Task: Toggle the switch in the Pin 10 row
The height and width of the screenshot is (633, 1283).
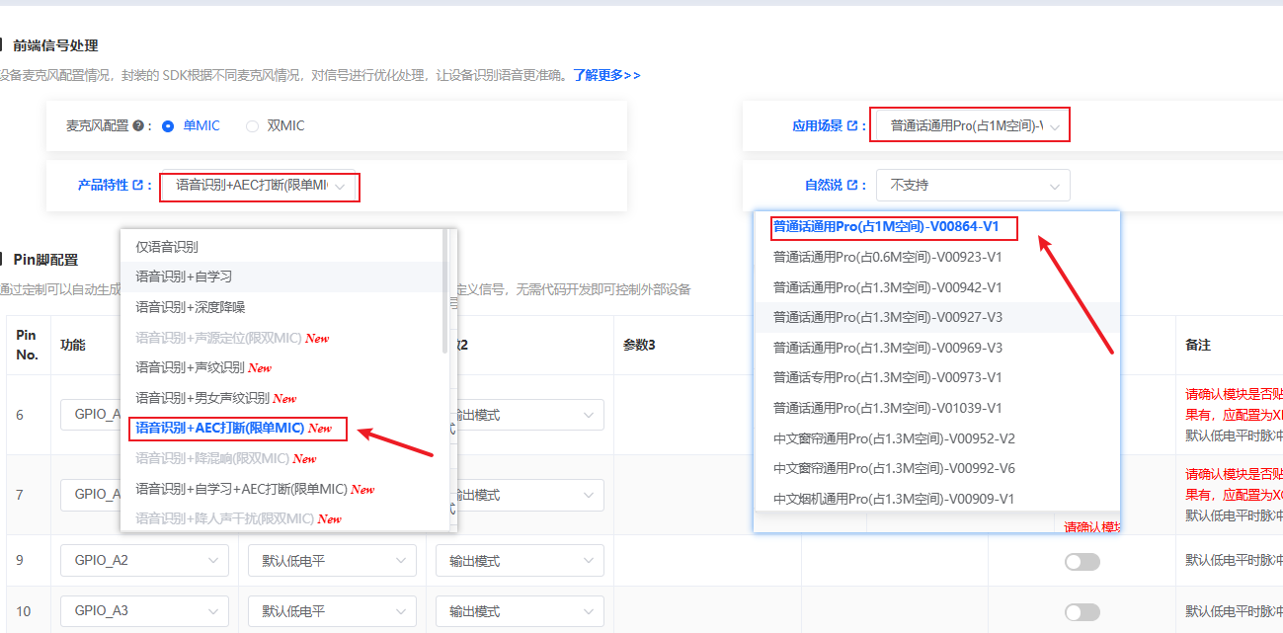Action: (1082, 611)
